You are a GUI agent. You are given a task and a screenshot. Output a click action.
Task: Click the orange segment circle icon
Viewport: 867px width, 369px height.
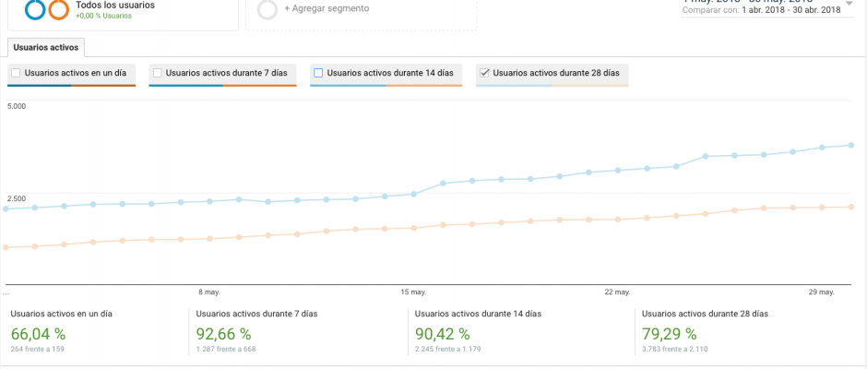point(58,9)
